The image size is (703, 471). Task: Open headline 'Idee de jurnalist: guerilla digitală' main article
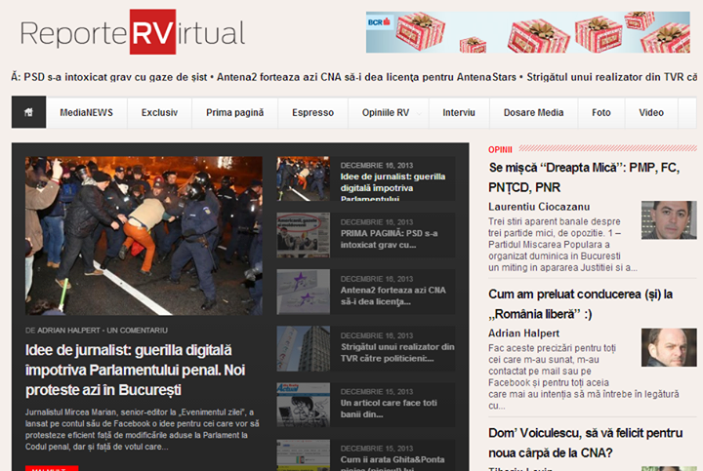pyautogui.click(x=136, y=370)
